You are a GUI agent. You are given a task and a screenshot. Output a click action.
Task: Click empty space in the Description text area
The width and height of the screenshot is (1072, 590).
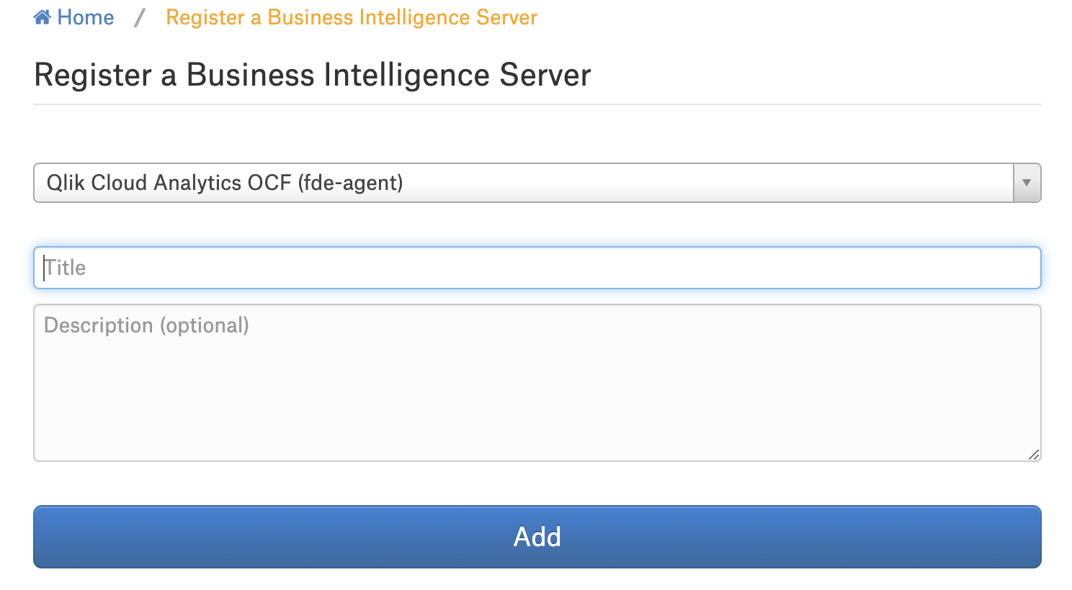pyautogui.click(x=537, y=403)
